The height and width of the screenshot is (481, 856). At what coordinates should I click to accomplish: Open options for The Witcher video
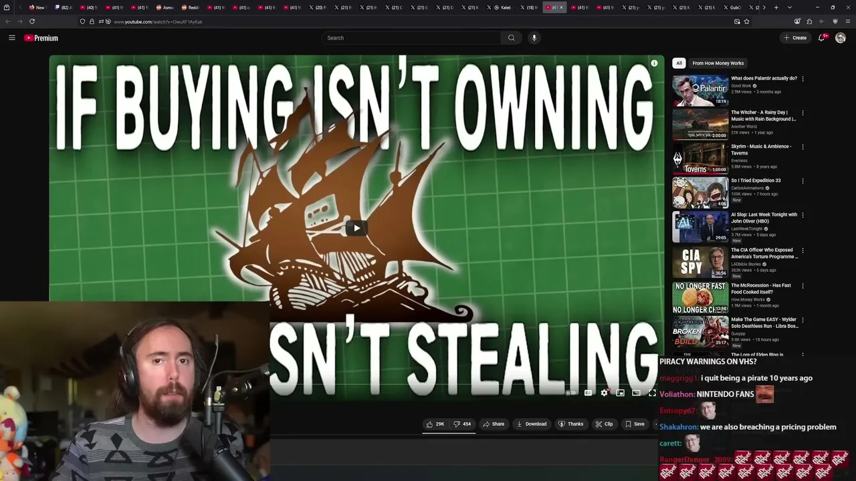[802, 113]
